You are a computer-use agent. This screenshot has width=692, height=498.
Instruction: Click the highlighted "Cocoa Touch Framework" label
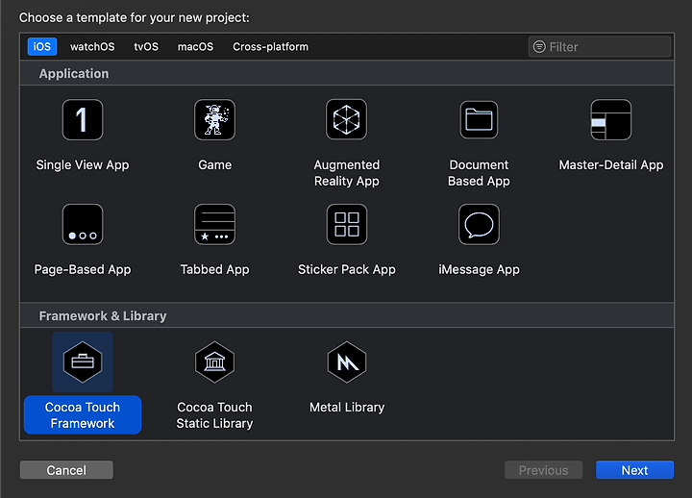[x=83, y=415]
